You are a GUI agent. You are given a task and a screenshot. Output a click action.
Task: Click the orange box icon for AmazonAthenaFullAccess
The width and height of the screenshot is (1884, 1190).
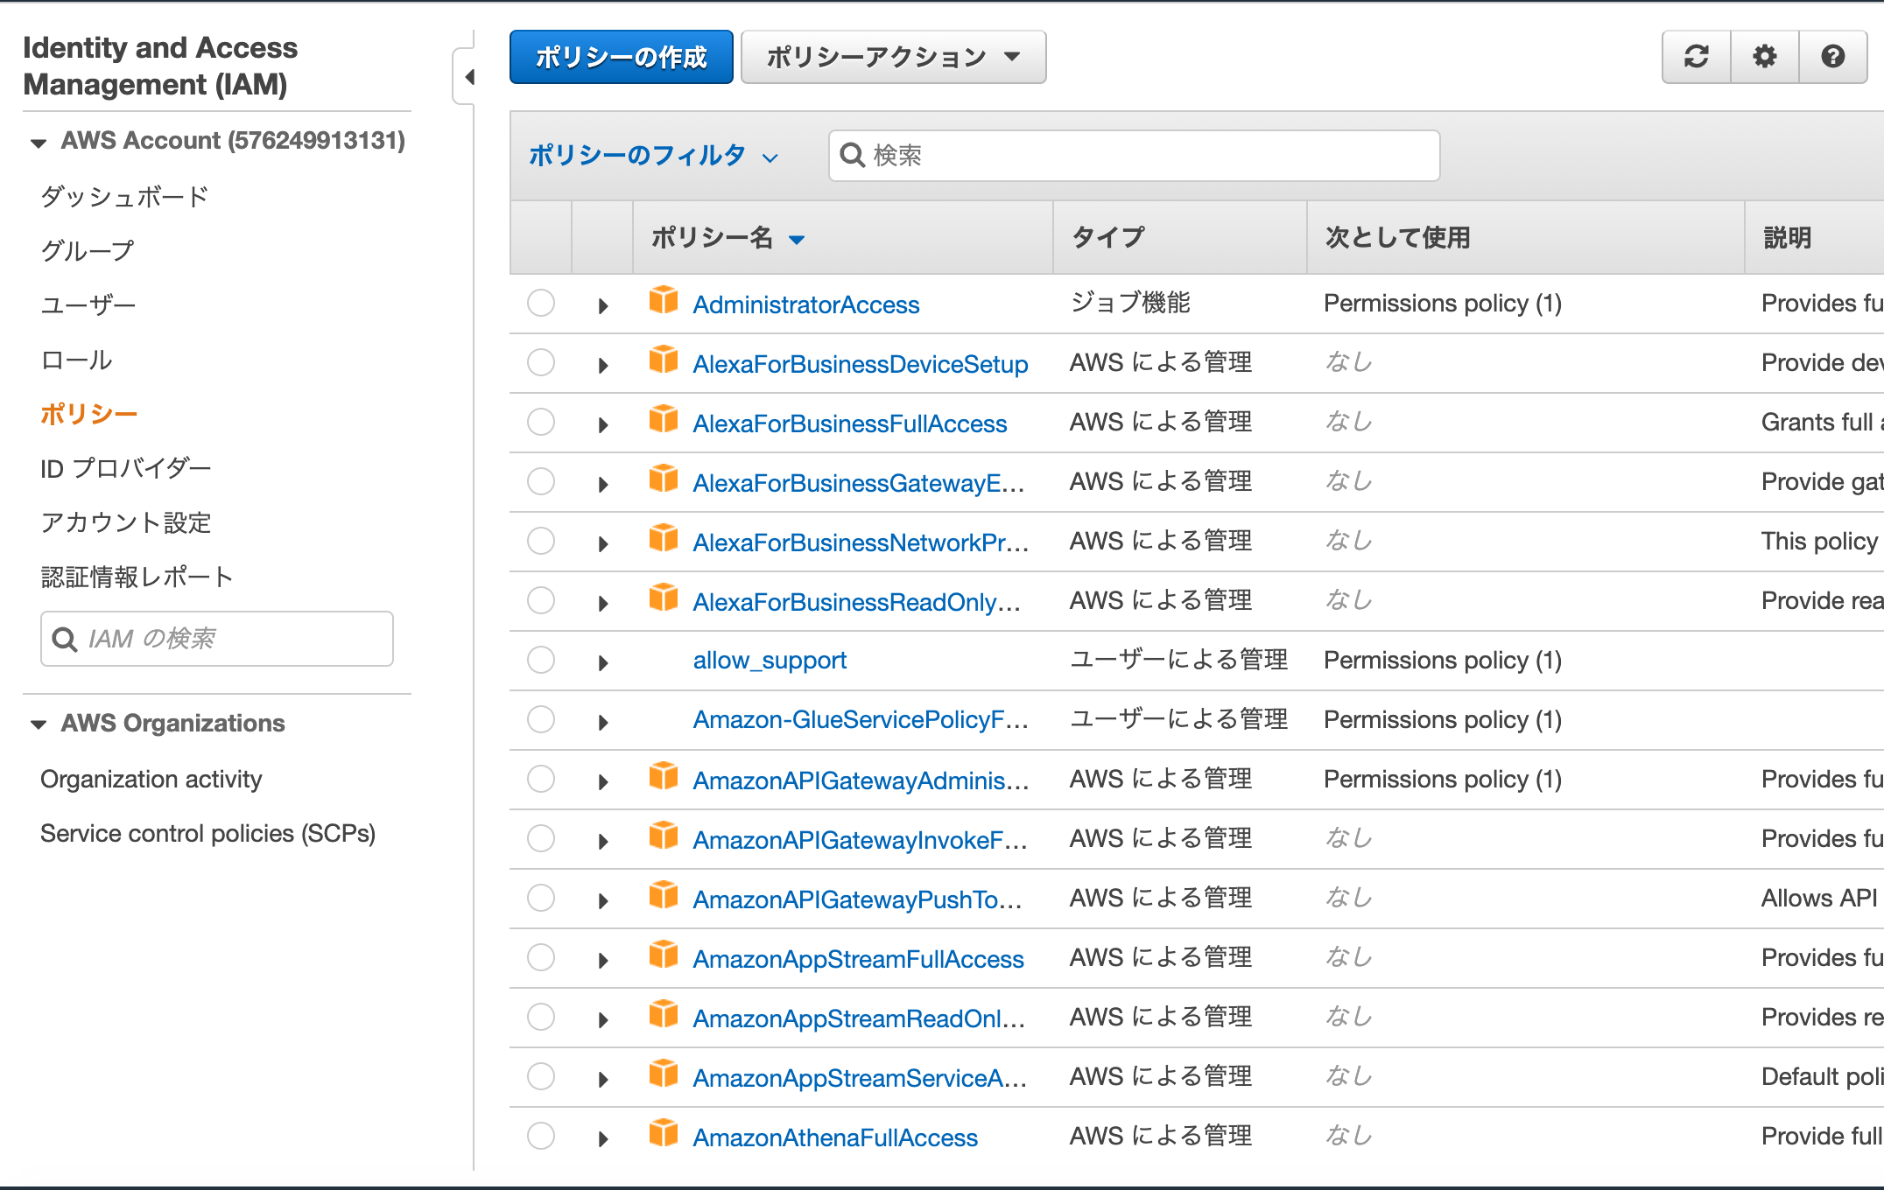point(664,1132)
